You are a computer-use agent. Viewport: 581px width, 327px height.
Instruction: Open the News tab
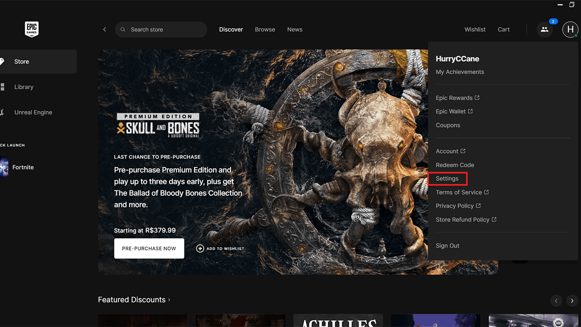pos(294,30)
